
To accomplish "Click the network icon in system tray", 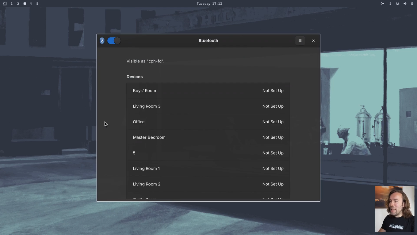I will coord(398,4).
